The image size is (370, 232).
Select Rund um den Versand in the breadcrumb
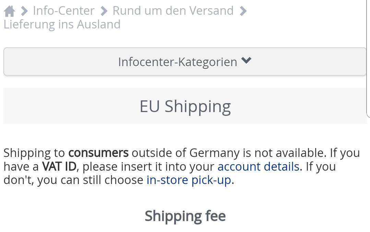pyautogui.click(x=172, y=10)
